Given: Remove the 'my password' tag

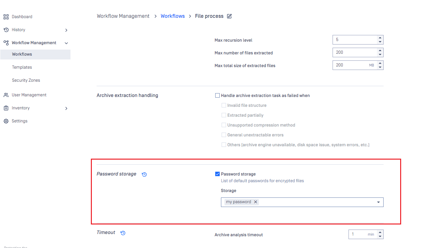Looking at the screenshot, I should pos(255,202).
